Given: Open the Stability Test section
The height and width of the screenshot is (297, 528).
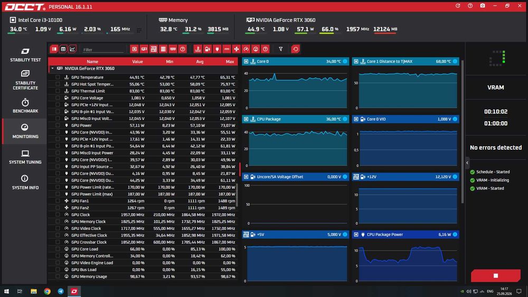Looking at the screenshot, I should pos(25,55).
